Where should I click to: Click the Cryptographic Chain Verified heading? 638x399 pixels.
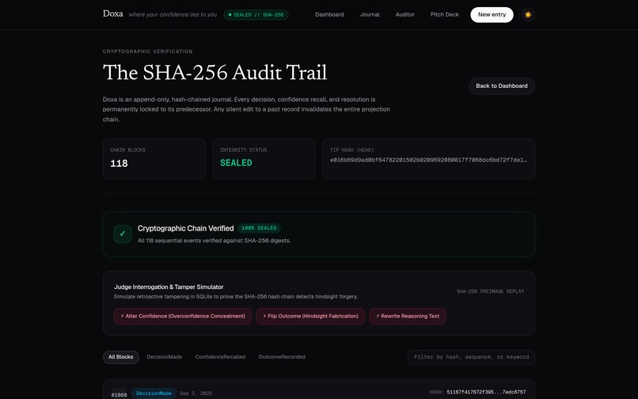coord(185,229)
